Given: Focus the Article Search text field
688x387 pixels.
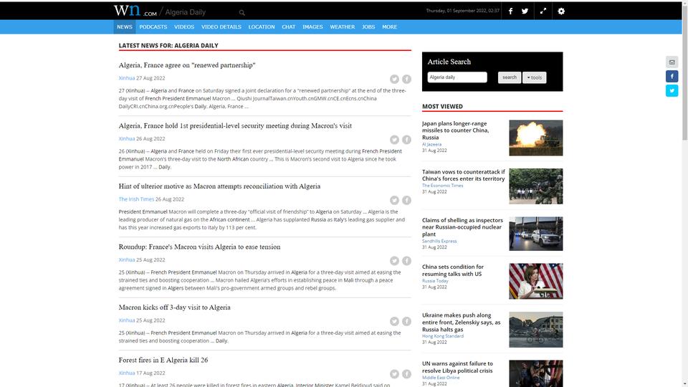Looking at the screenshot, I should point(457,77).
